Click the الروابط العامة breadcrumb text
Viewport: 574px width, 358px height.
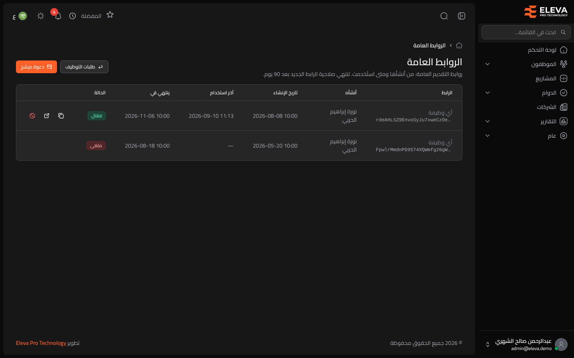click(429, 45)
